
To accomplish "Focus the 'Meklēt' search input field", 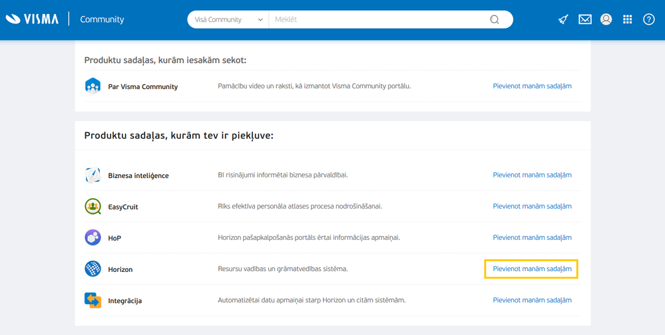I will pos(377,19).
